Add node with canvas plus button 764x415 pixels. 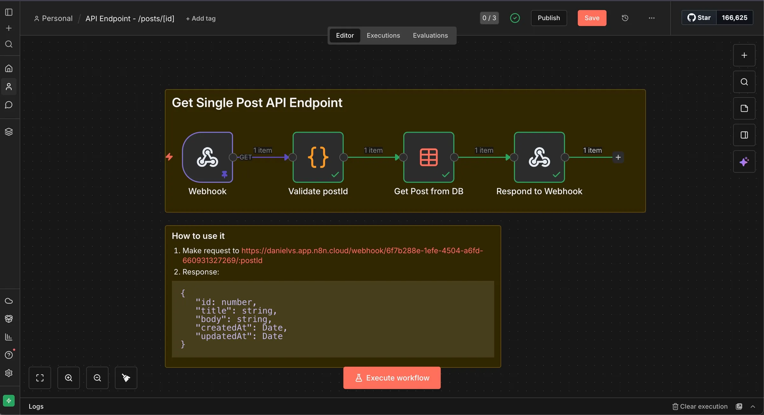(744, 55)
